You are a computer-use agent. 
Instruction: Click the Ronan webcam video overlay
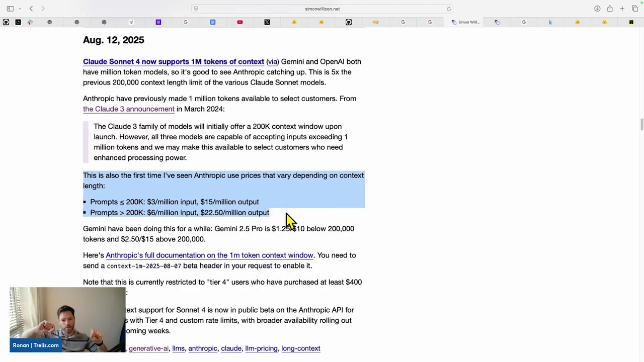(x=67, y=319)
